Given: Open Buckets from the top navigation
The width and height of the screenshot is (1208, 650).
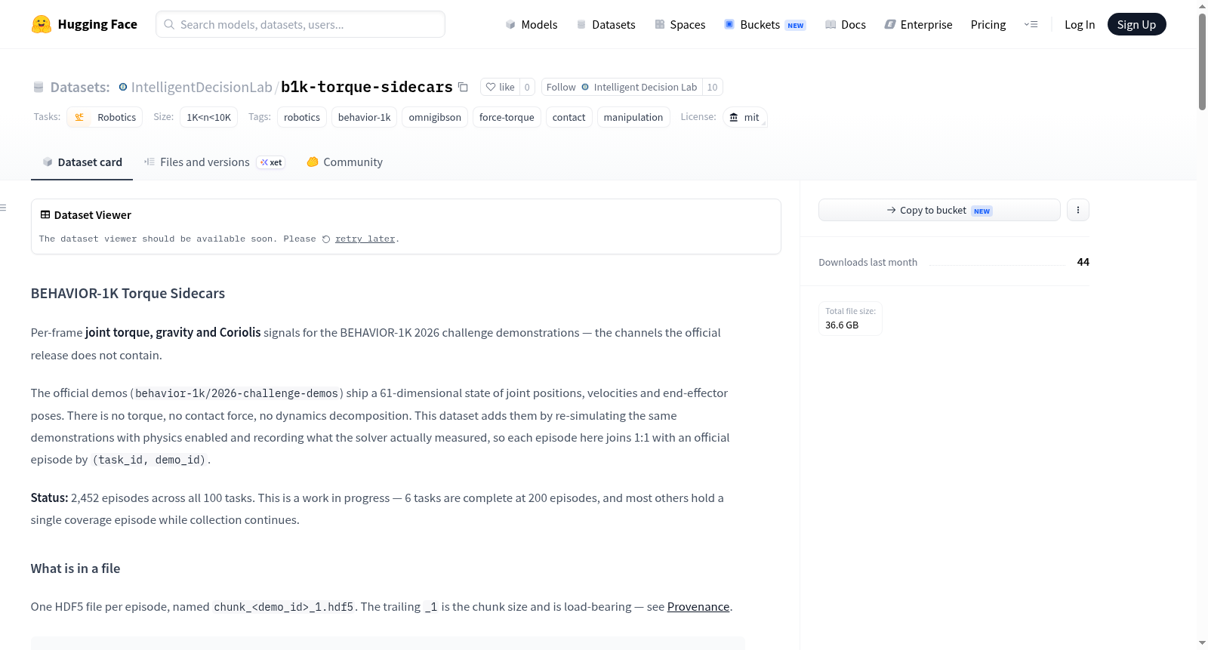Looking at the screenshot, I should (x=765, y=24).
